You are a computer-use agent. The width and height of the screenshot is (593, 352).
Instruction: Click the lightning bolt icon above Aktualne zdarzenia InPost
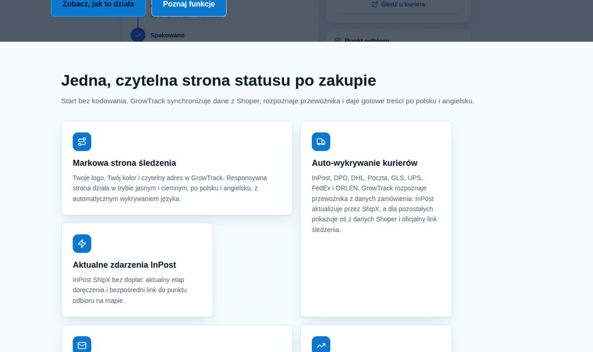(x=82, y=244)
